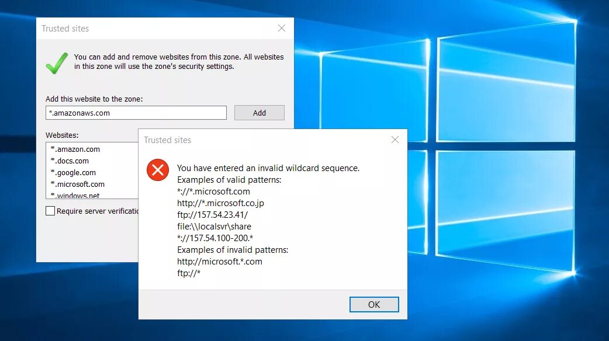The image size is (609, 341).
Task: Click the example pattern http://*.microsoft.co.jp
Action: pos(220,203)
